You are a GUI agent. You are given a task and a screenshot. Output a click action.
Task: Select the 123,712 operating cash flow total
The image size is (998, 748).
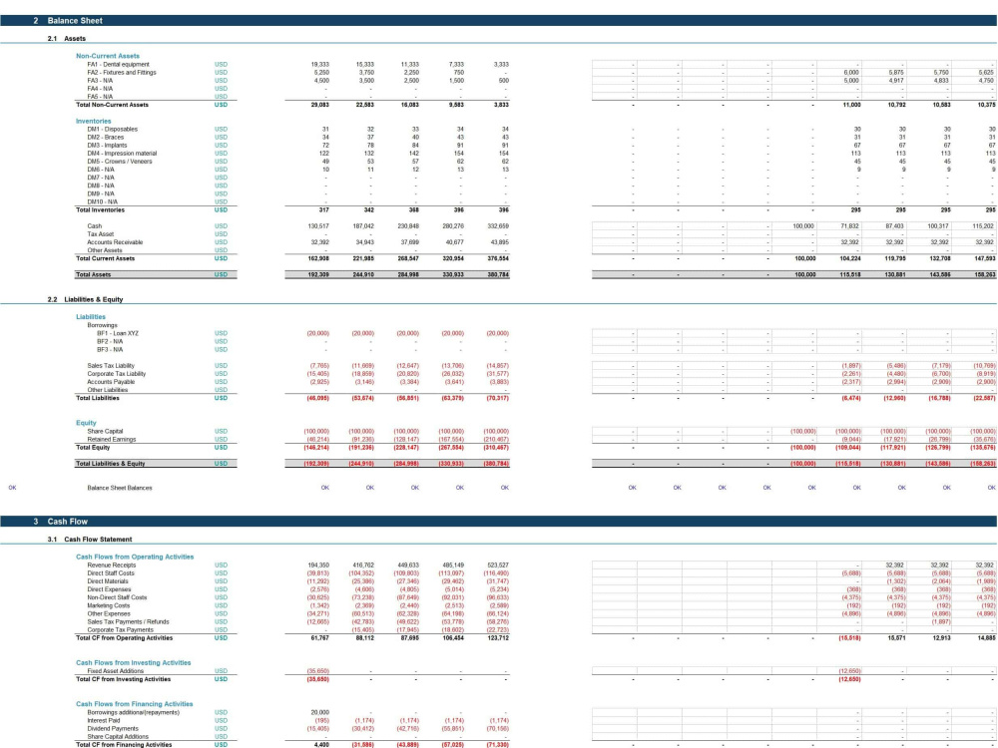pyautogui.click(x=498, y=638)
